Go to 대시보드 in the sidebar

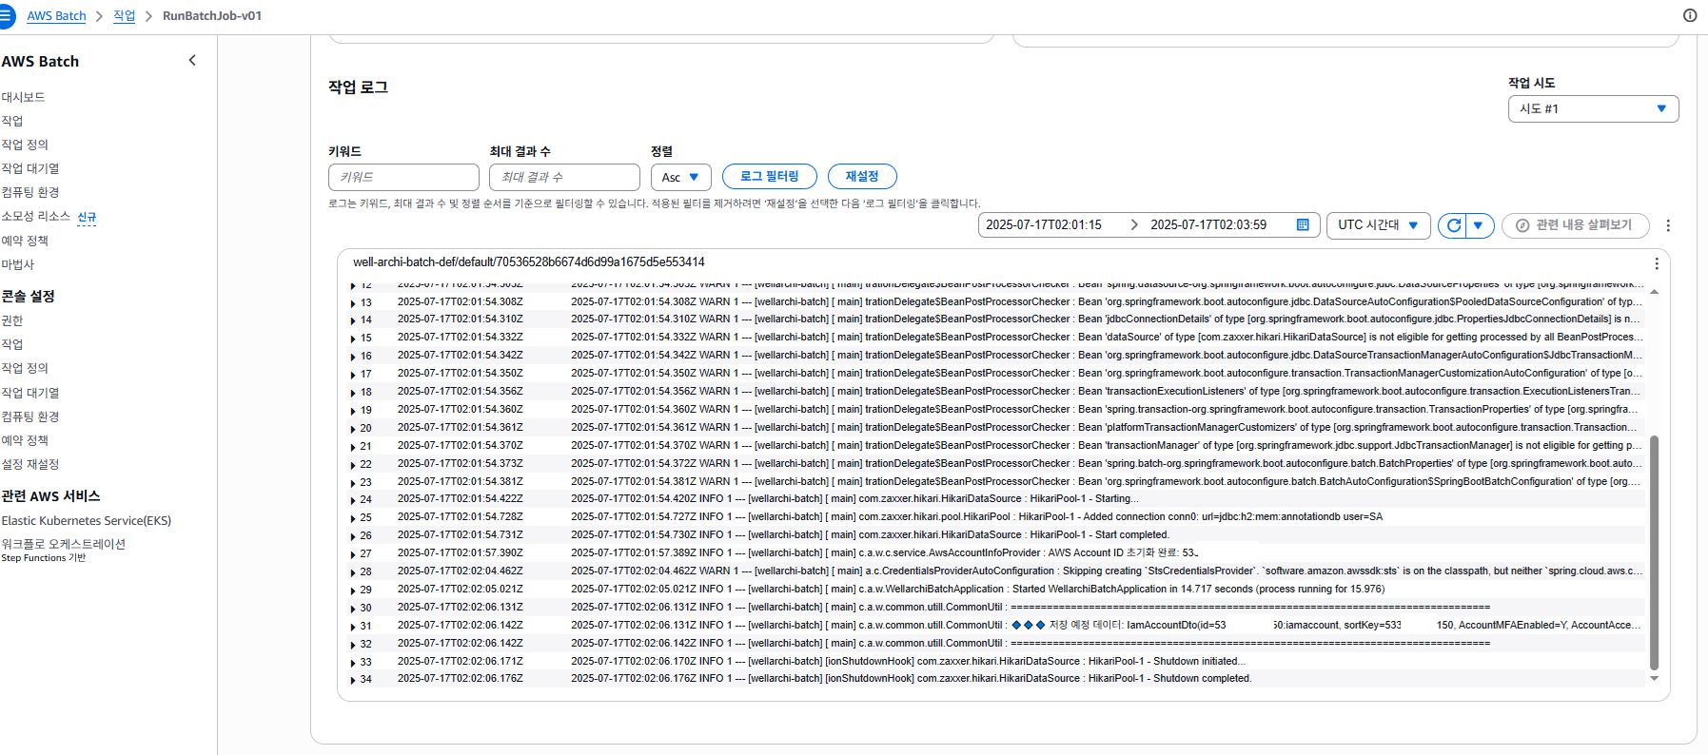(x=24, y=97)
